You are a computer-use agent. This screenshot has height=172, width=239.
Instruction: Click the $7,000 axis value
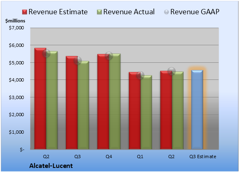click(16, 28)
